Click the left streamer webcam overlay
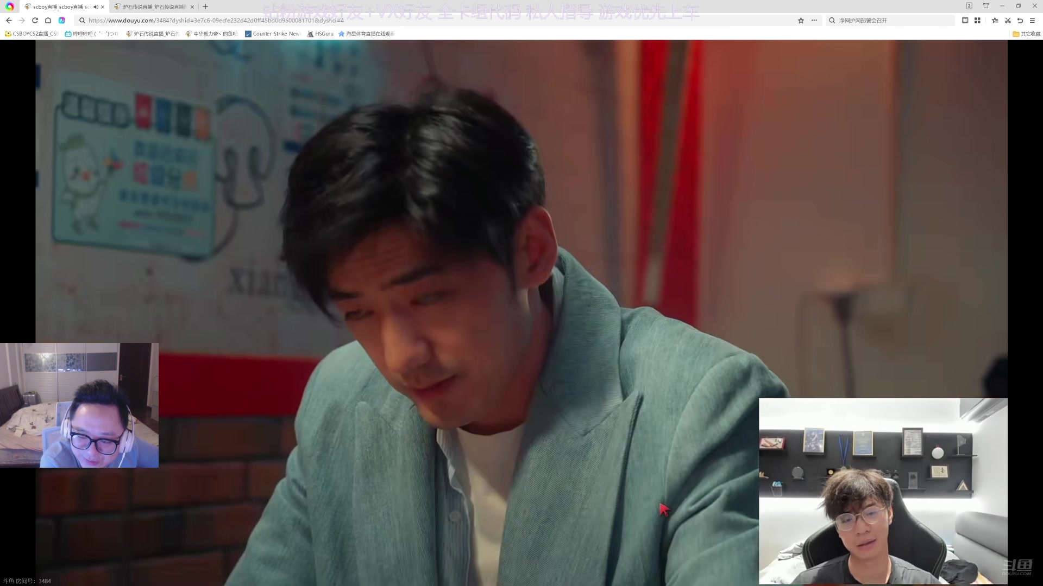 click(x=79, y=405)
